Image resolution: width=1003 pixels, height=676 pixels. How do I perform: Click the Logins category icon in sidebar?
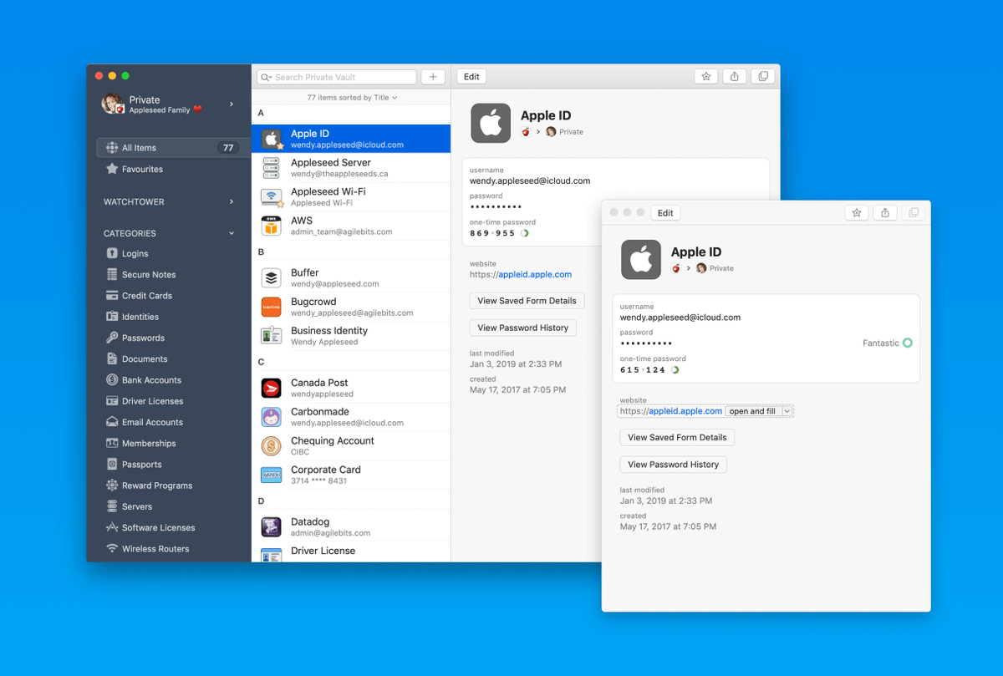112,253
